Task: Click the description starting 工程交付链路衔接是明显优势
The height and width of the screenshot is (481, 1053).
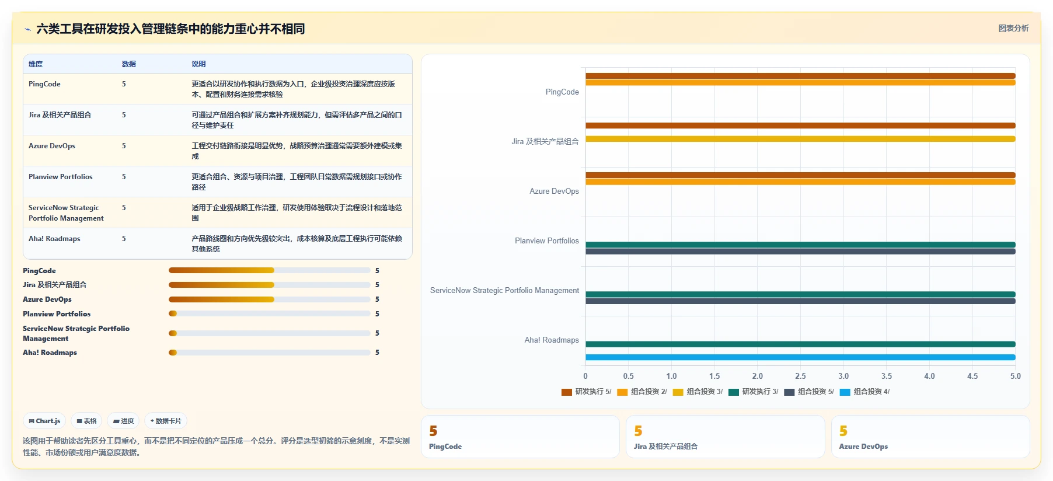Action: (x=297, y=151)
